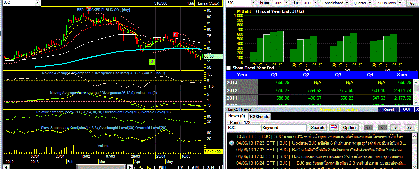
Task: Click the Volume panel title
Action: [x=103, y=146]
